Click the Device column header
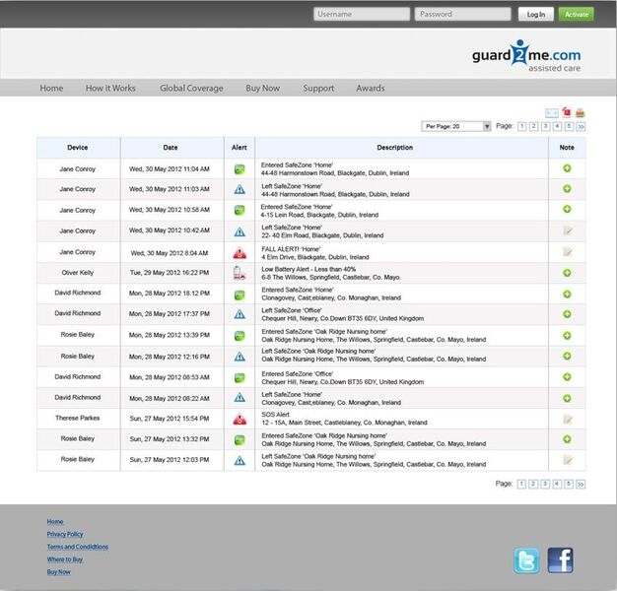Viewport: 617px width, 591px height. 78,148
